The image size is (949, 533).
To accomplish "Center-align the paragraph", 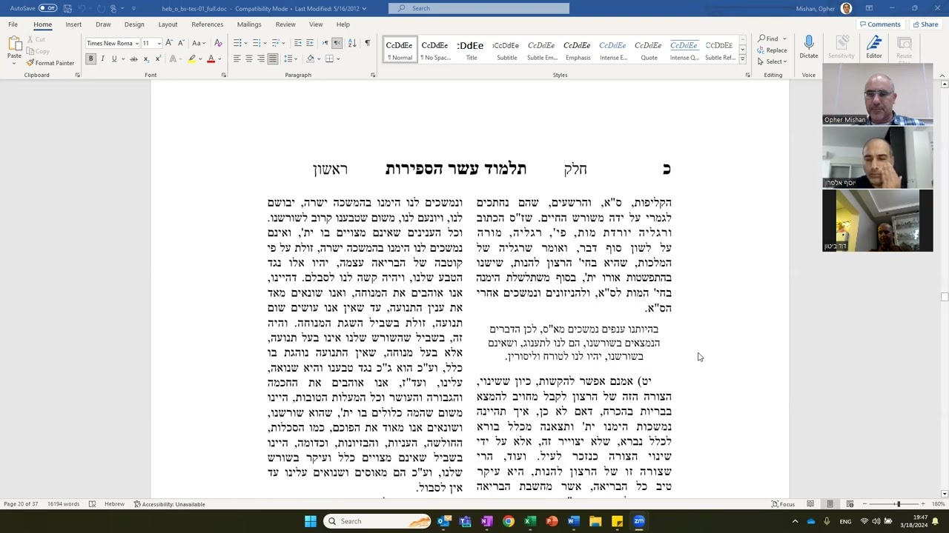I will point(249,58).
